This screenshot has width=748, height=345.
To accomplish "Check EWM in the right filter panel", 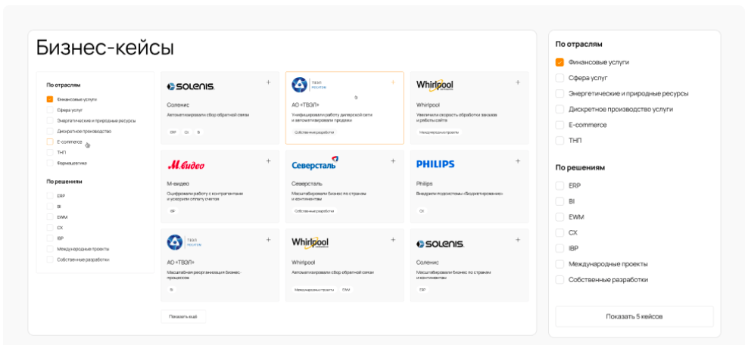I will 559,217.
